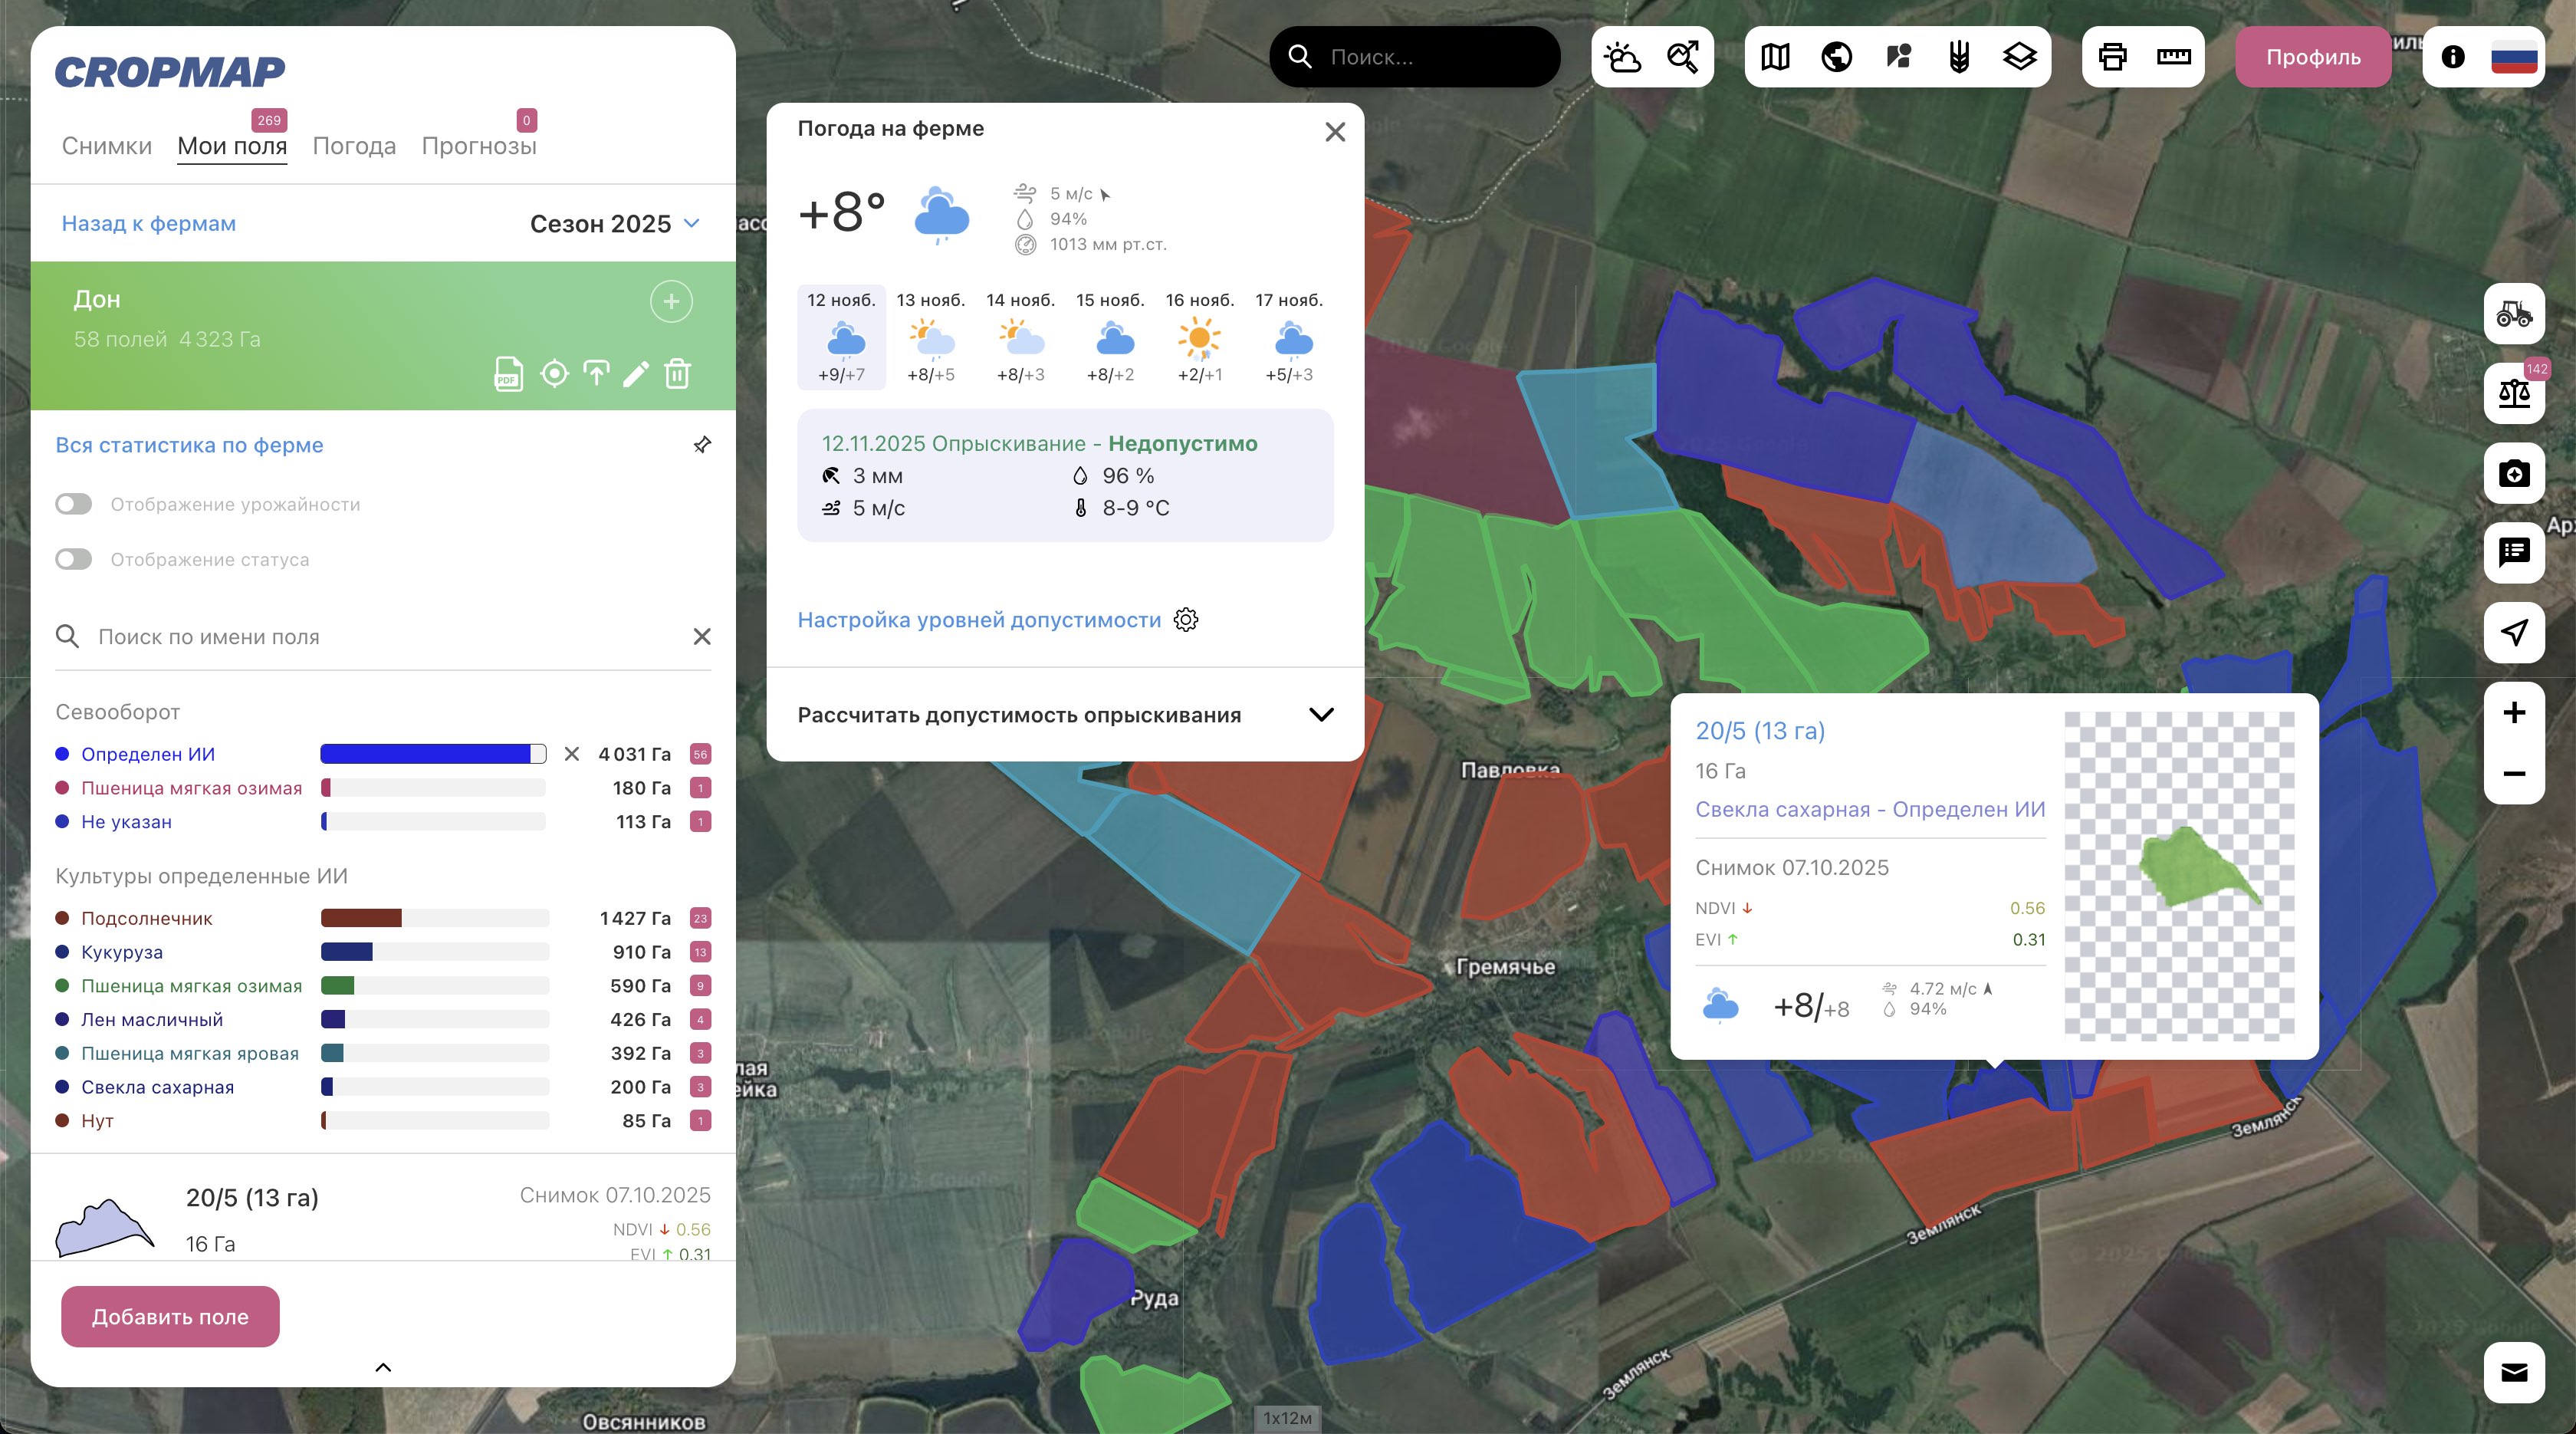Expand Рассчитать допустимость опрыскивания section
This screenshot has height=1434, width=2576.
(x=1320, y=714)
